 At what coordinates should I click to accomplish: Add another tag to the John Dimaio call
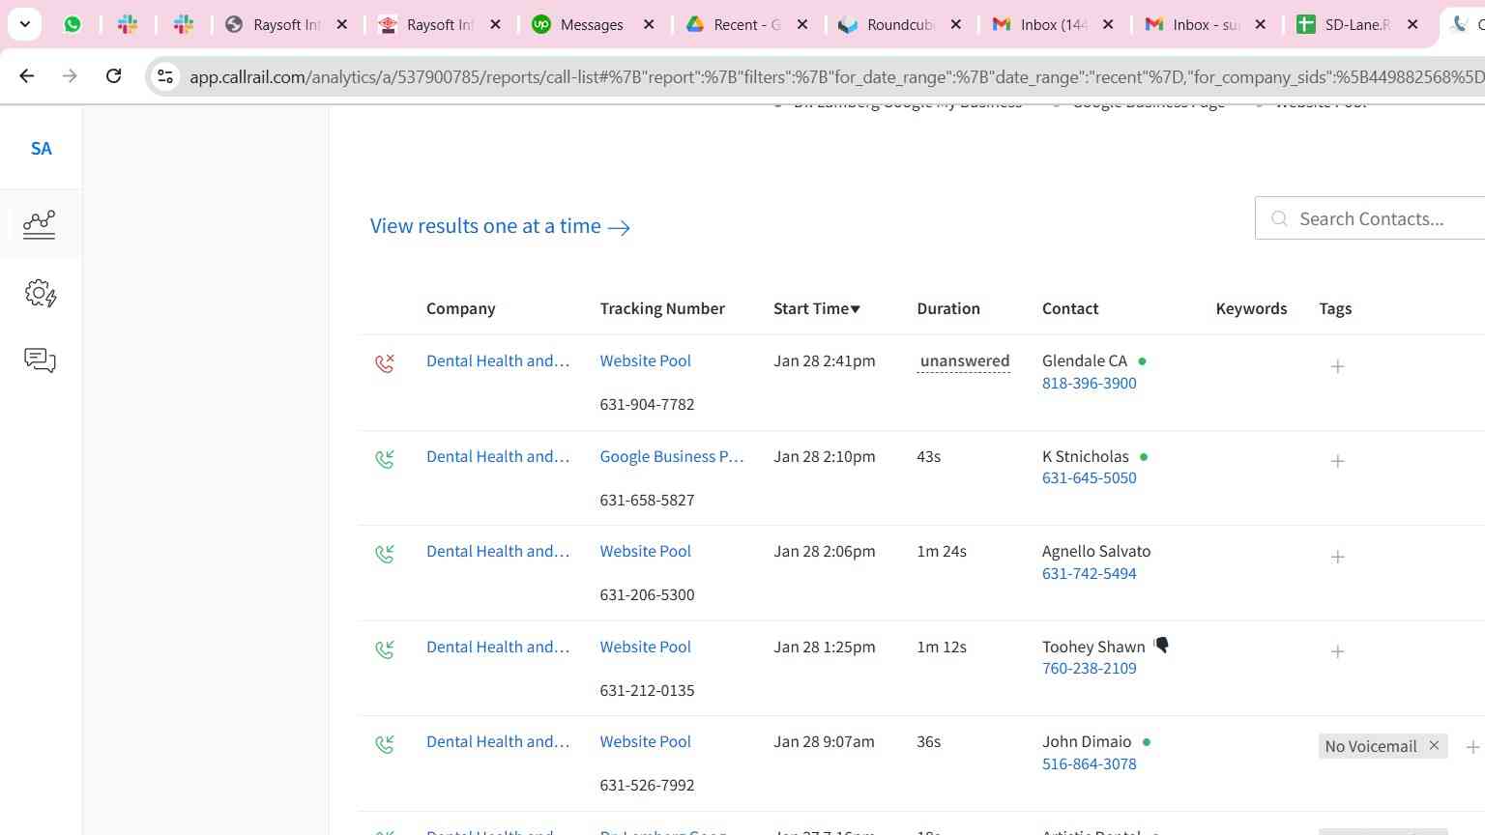tap(1472, 747)
